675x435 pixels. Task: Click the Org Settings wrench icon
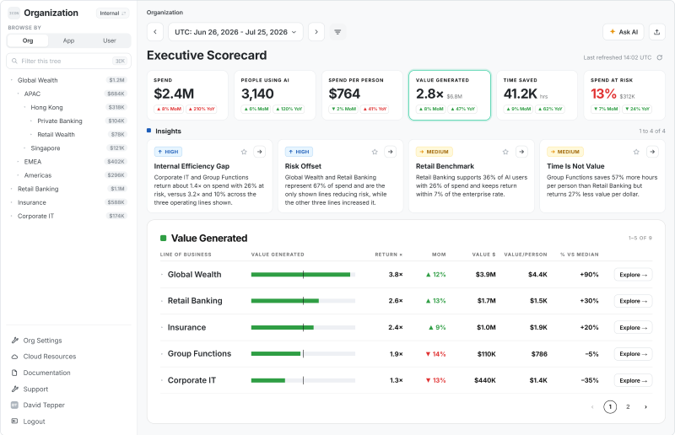pos(14,341)
